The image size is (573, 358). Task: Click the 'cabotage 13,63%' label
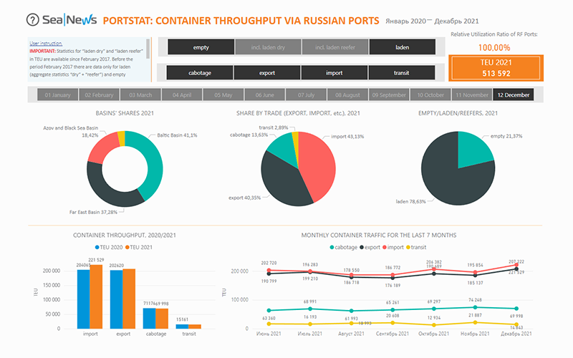click(x=249, y=135)
